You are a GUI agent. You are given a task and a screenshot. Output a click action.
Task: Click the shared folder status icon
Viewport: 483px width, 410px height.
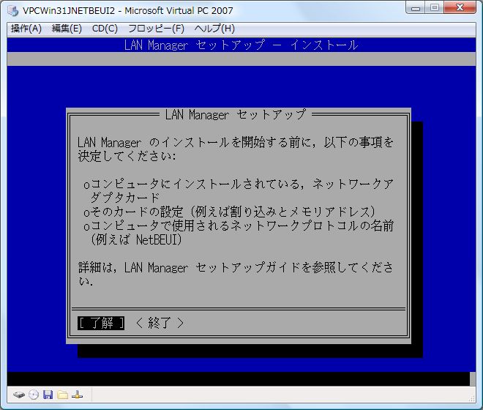pyautogui.click(x=62, y=395)
